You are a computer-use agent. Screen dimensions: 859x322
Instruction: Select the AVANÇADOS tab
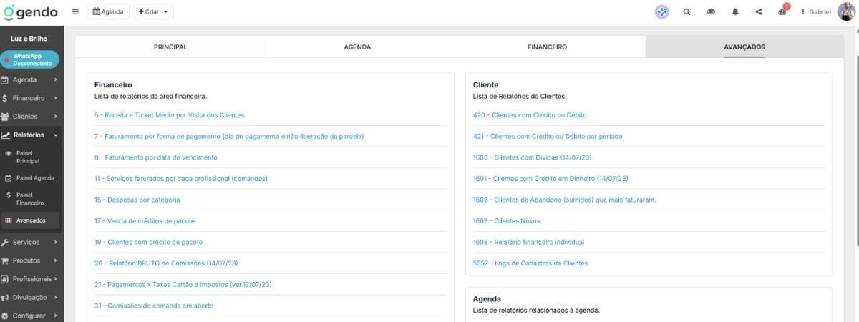tap(744, 47)
